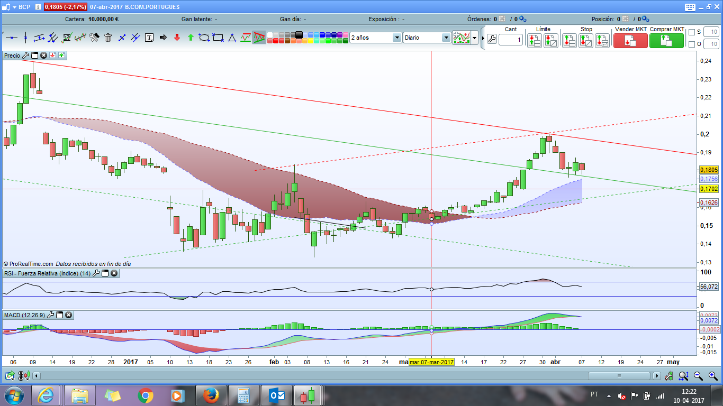
Task: Select the horizontal line drawing tool
Action: click(x=11, y=38)
